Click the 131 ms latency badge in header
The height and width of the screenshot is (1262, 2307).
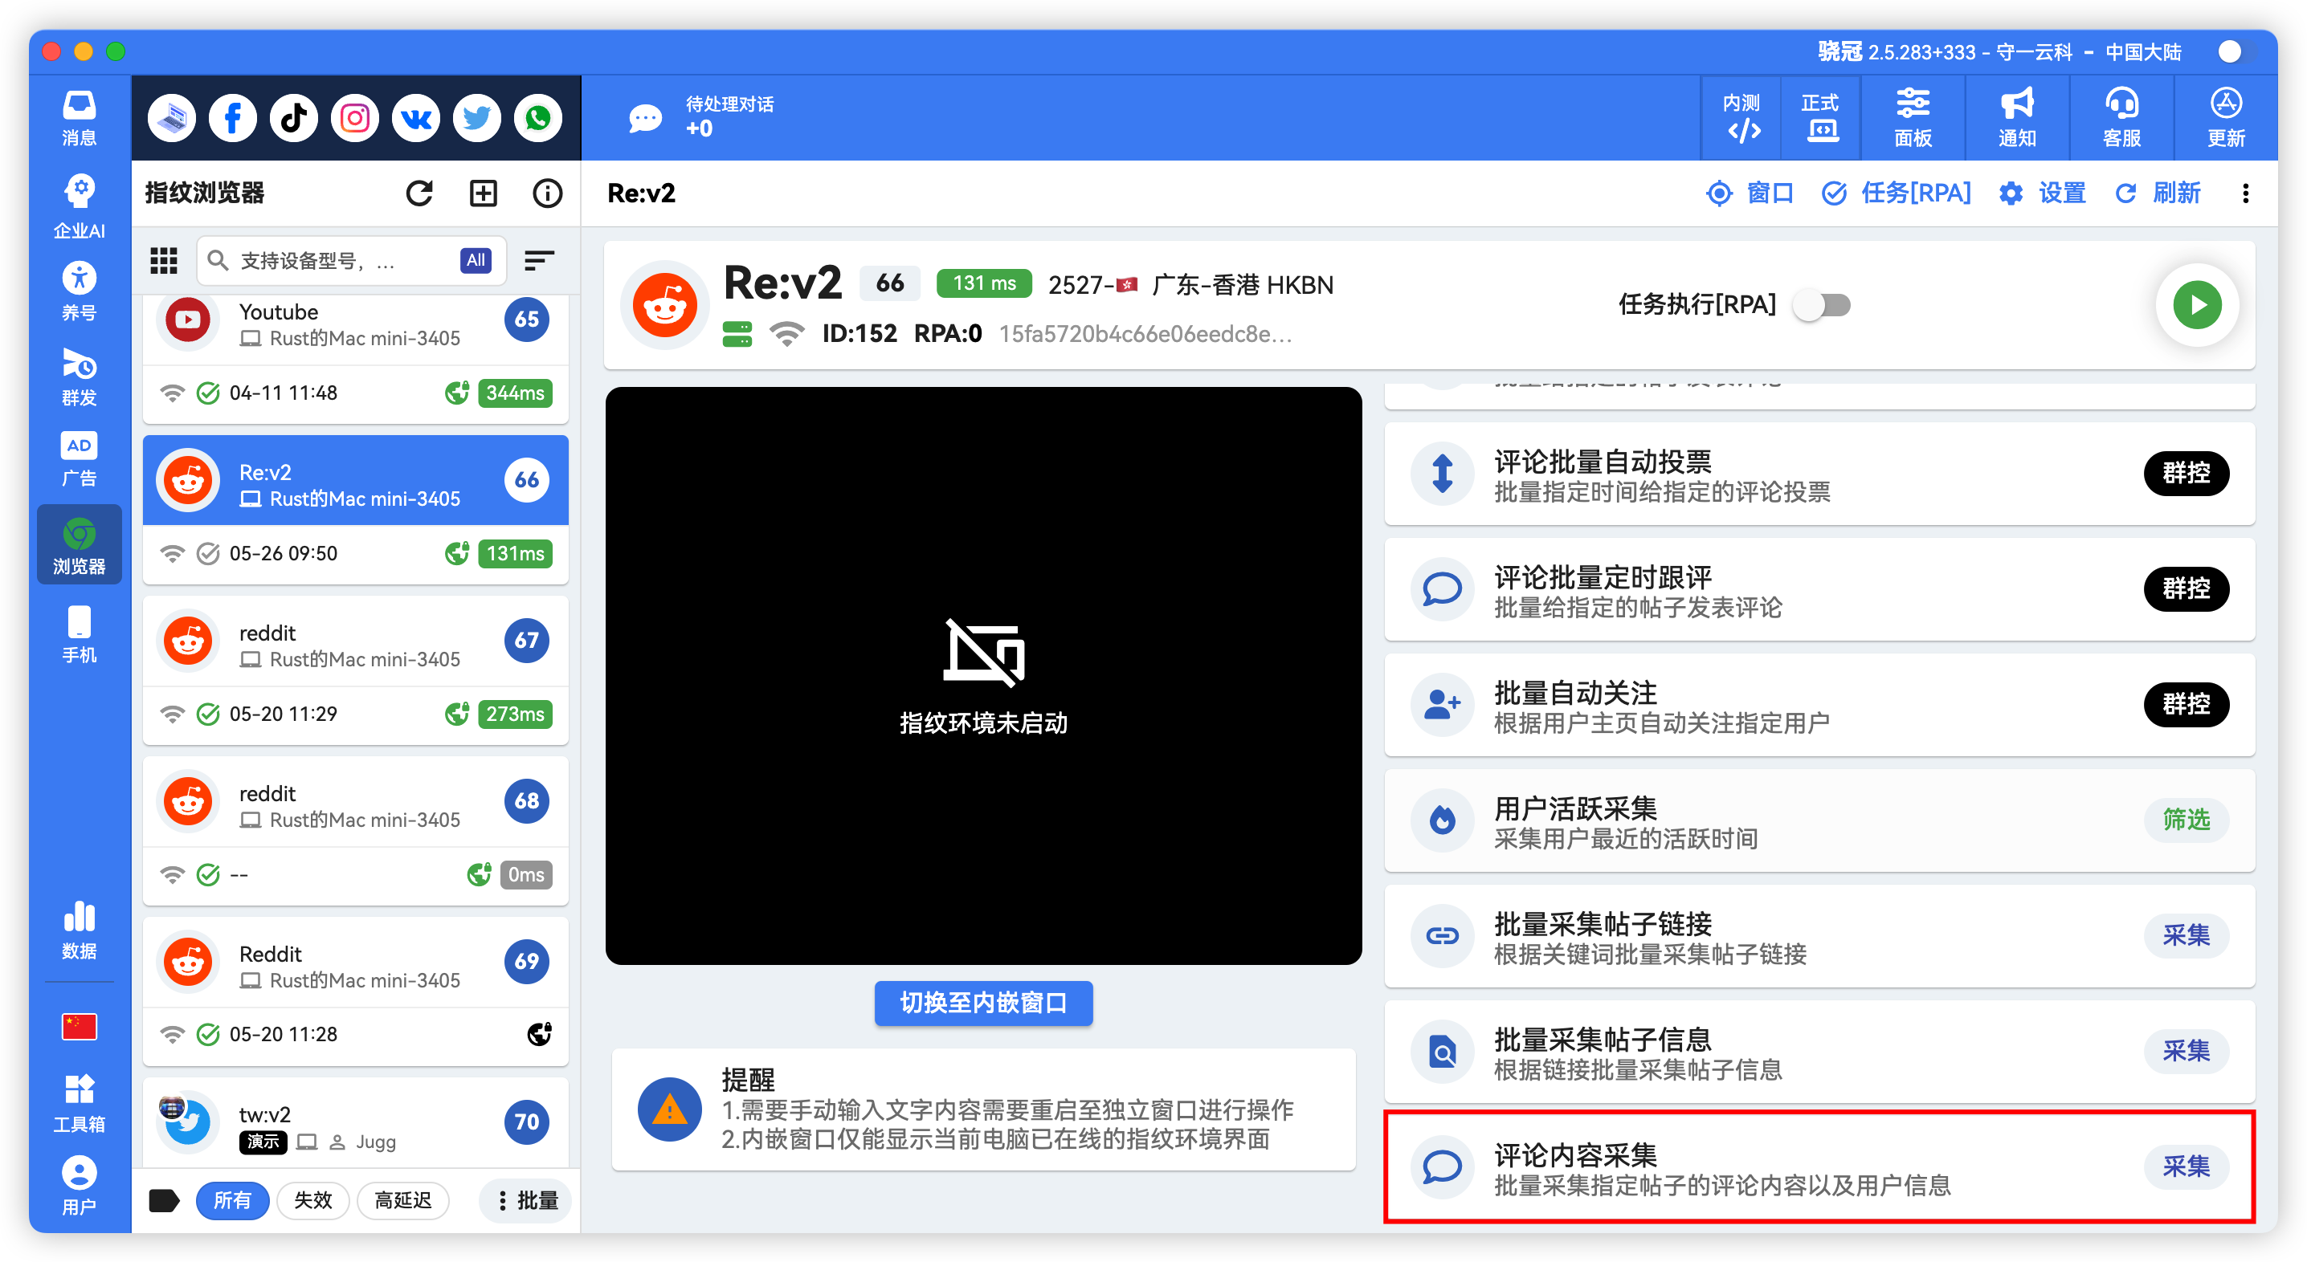(x=983, y=283)
